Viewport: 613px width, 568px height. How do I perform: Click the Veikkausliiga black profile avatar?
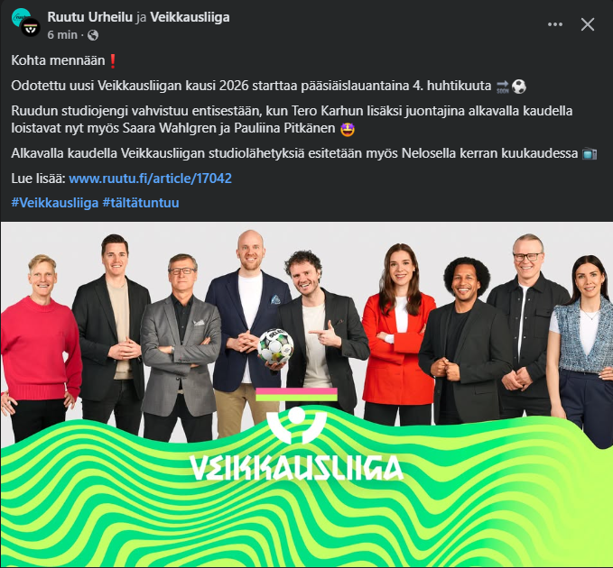30,27
